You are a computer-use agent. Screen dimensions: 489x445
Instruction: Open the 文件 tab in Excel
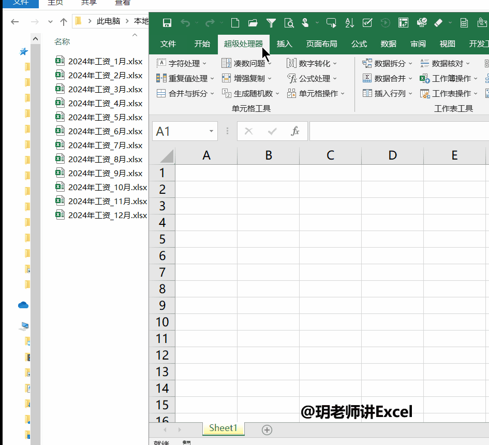click(168, 44)
